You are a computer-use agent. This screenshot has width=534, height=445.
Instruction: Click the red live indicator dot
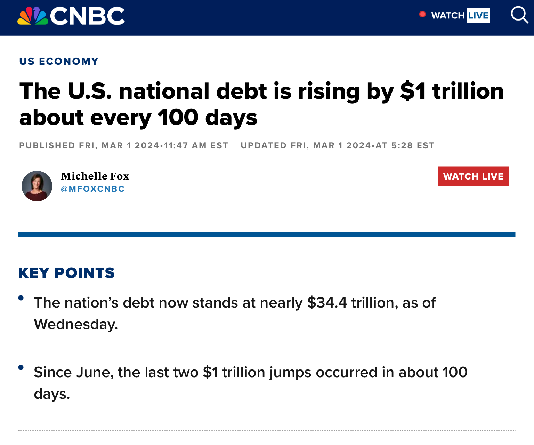422,14
